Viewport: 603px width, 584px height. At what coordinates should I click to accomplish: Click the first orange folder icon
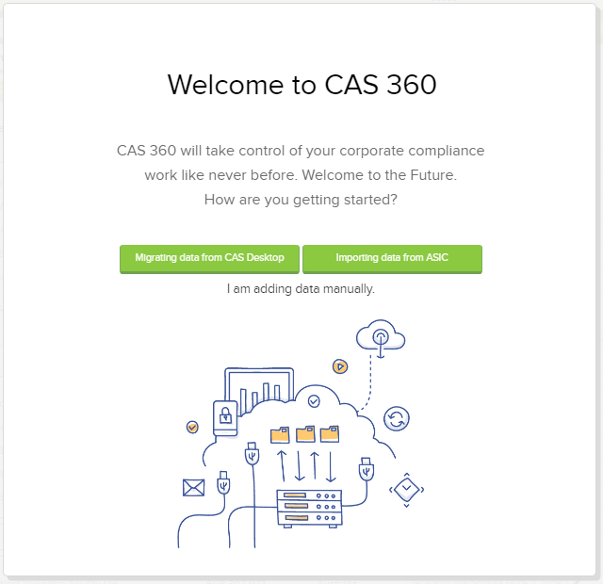tap(280, 435)
